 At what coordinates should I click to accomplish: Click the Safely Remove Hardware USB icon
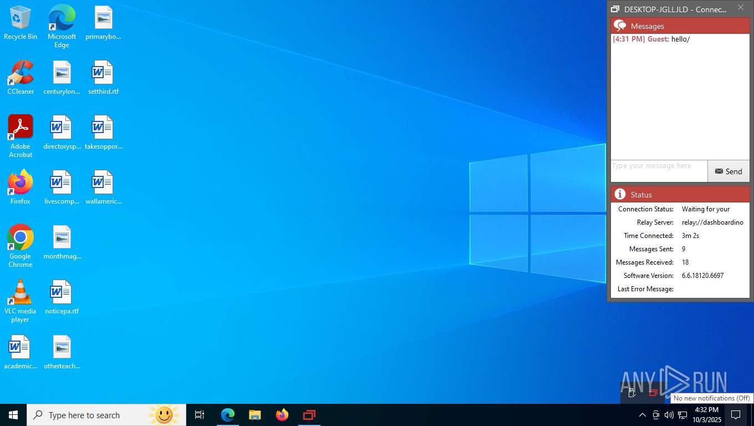tap(631, 393)
